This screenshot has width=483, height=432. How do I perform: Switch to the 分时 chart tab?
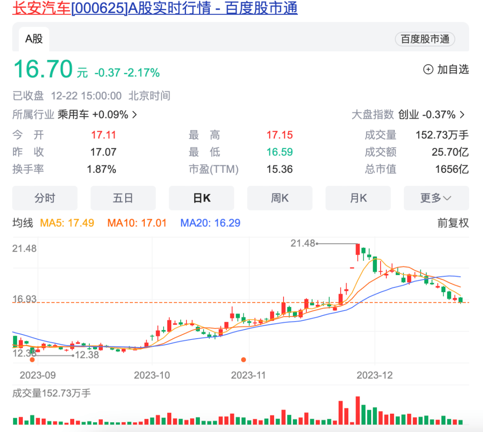[x=45, y=198]
